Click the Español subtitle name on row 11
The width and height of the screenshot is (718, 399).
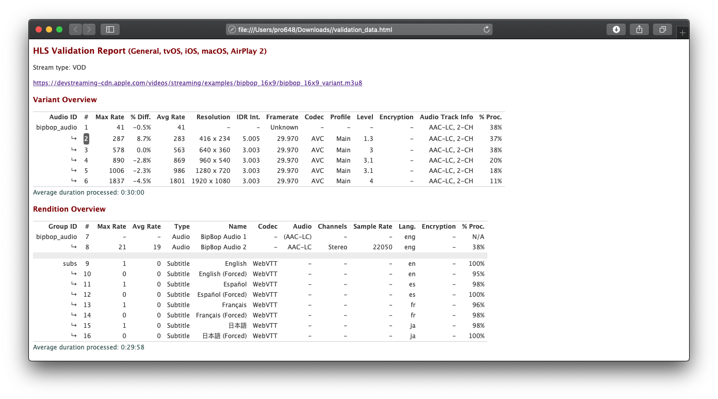(236, 284)
